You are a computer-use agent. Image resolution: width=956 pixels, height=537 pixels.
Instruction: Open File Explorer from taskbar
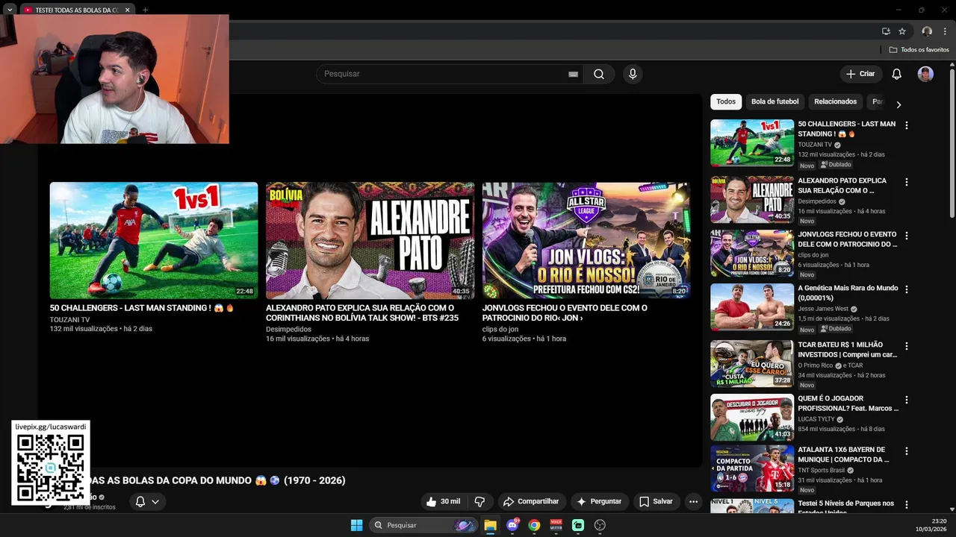490,525
